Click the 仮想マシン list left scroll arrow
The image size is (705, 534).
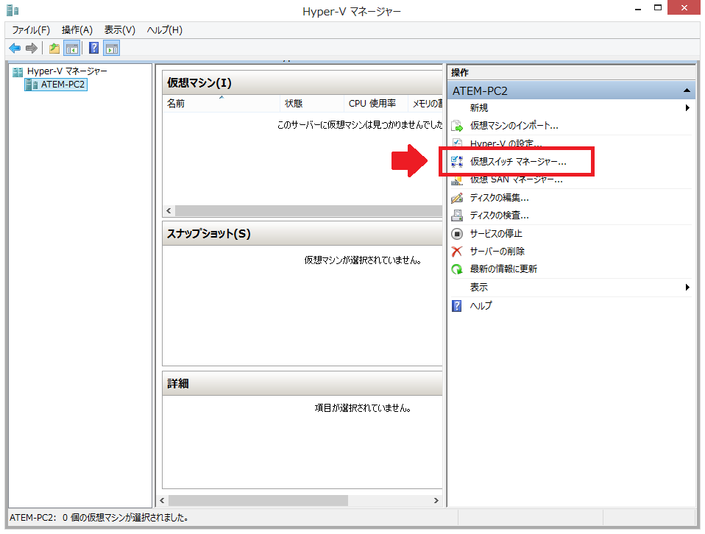(x=169, y=211)
